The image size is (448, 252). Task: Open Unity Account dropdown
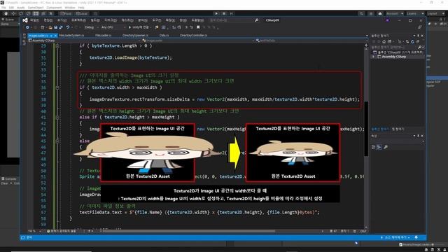395,13
